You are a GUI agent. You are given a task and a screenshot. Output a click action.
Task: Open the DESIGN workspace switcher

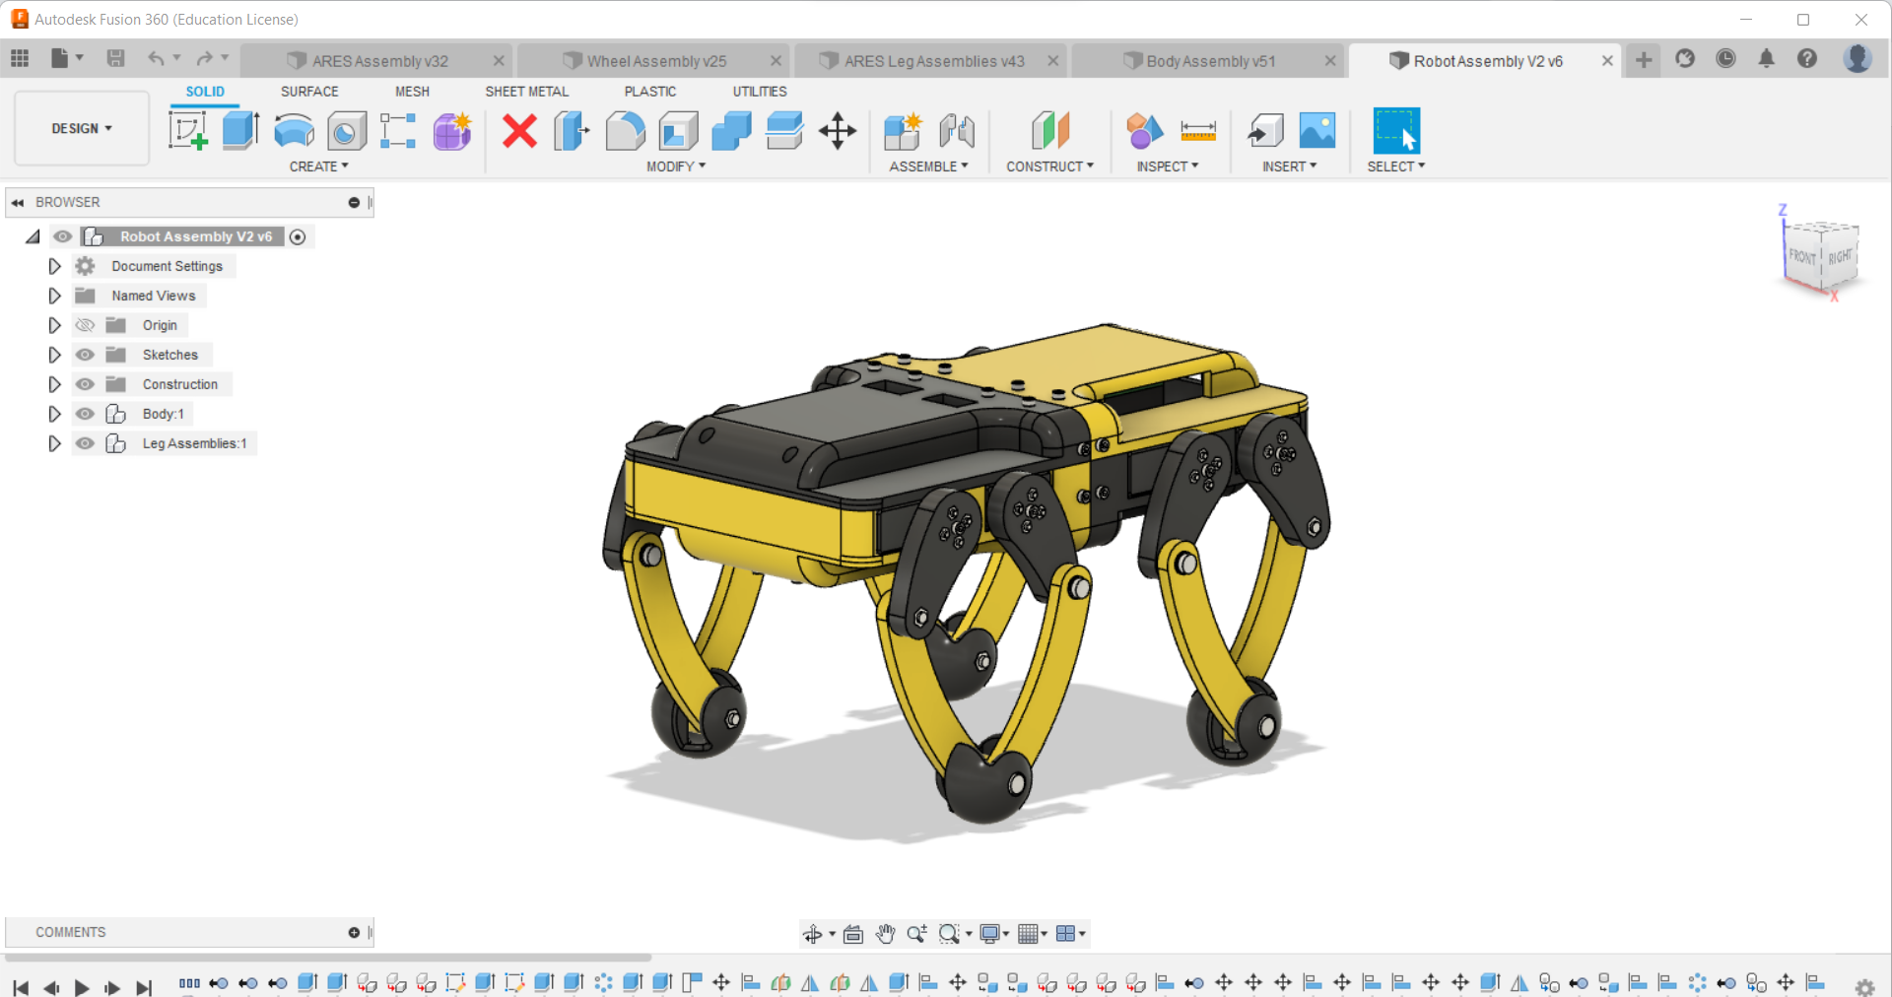(81, 128)
